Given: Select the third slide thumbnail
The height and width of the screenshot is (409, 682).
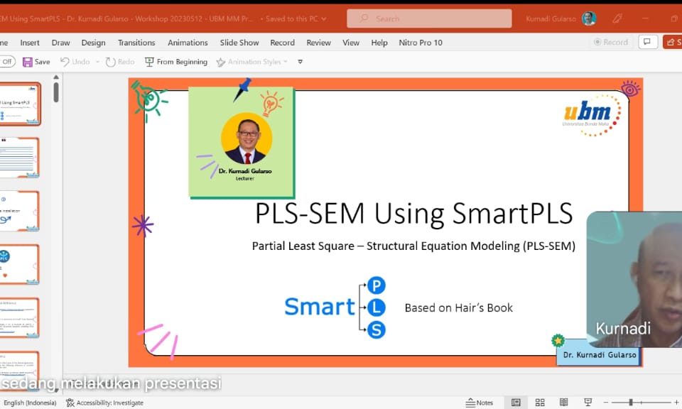Looking at the screenshot, I should click(x=20, y=211).
